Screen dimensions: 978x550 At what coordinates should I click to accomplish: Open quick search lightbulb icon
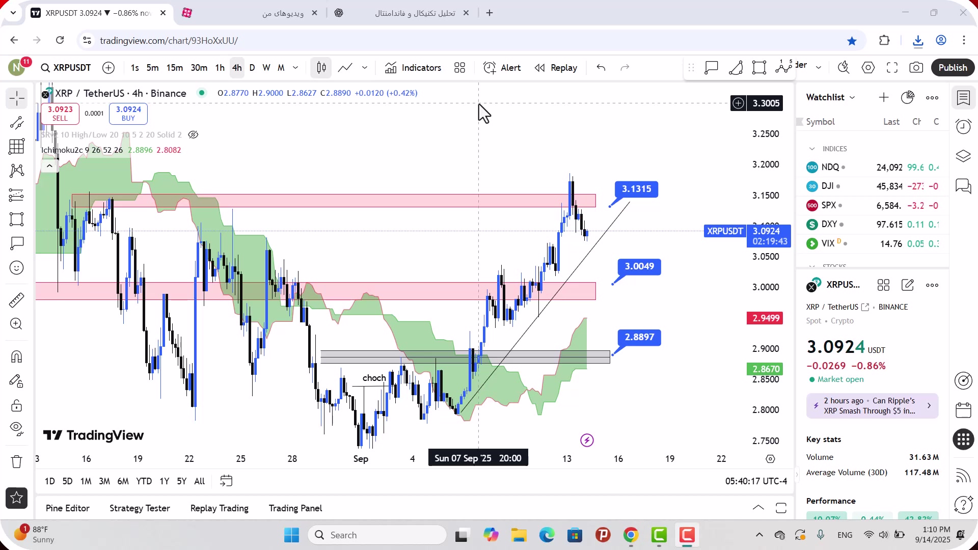pos(844,68)
